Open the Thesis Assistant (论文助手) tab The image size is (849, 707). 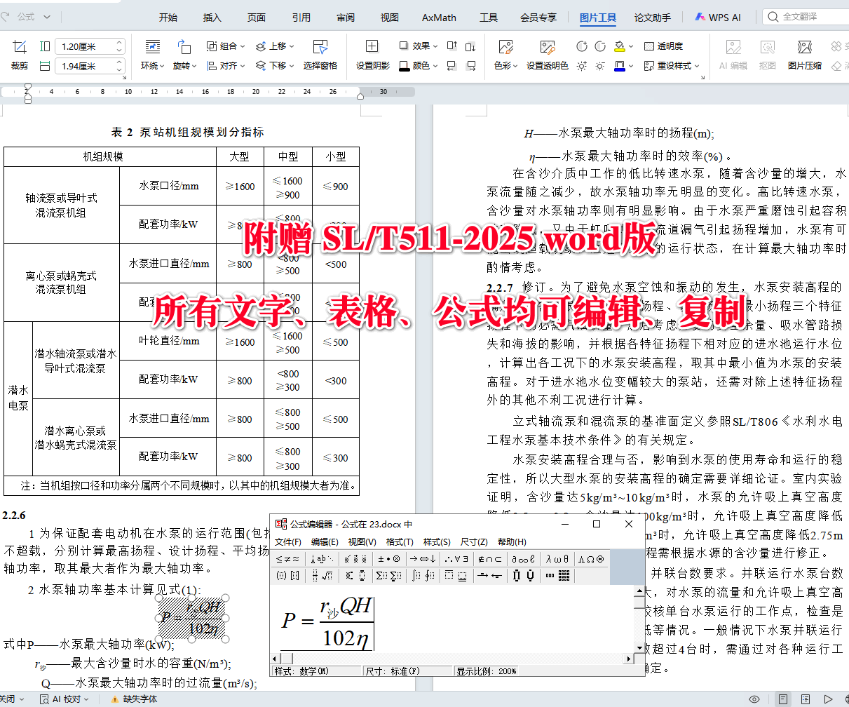click(653, 18)
